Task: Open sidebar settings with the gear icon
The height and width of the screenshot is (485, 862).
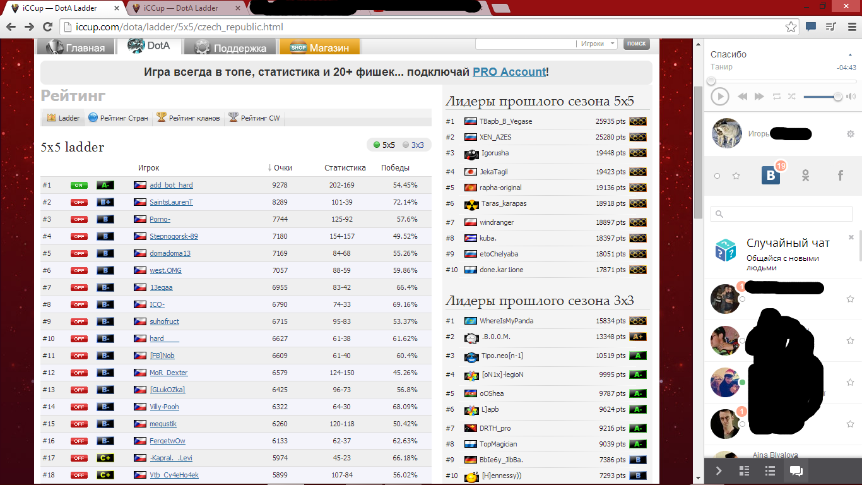Action: [851, 134]
